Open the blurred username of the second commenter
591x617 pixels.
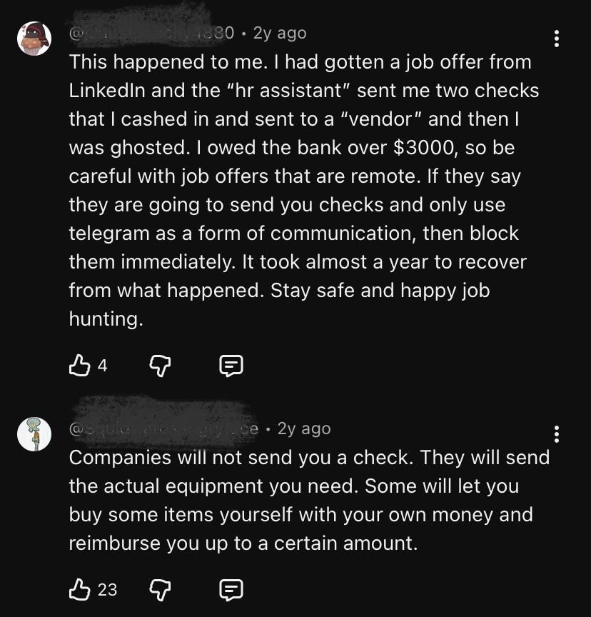(164, 428)
